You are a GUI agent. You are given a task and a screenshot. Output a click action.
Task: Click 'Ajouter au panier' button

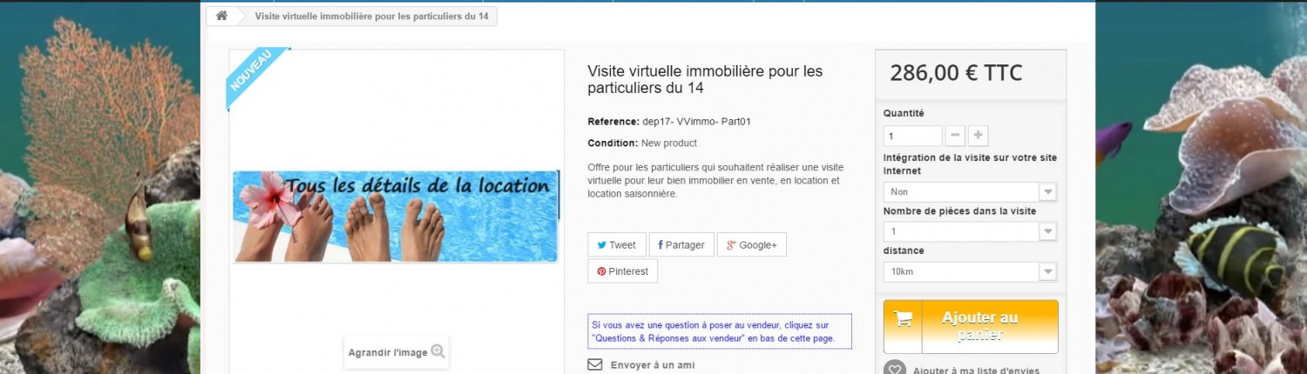(971, 327)
